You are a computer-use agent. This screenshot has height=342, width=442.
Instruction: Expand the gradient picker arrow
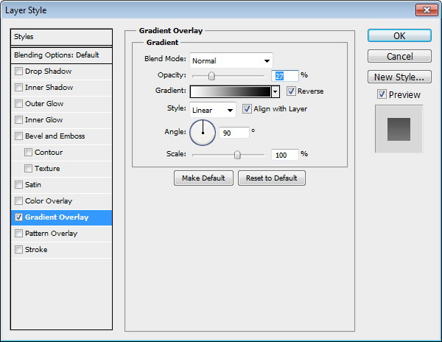pos(276,92)
